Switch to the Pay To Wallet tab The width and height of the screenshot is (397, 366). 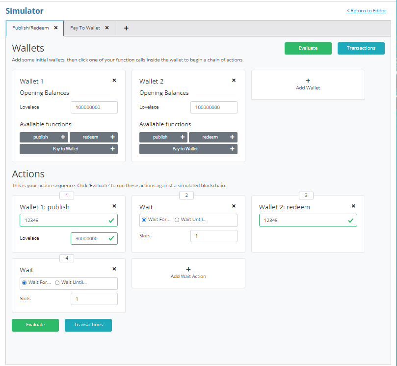(85, 28)
